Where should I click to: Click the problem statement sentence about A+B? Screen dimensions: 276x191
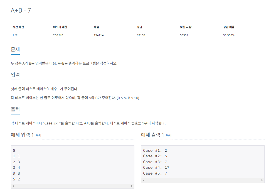64,63
